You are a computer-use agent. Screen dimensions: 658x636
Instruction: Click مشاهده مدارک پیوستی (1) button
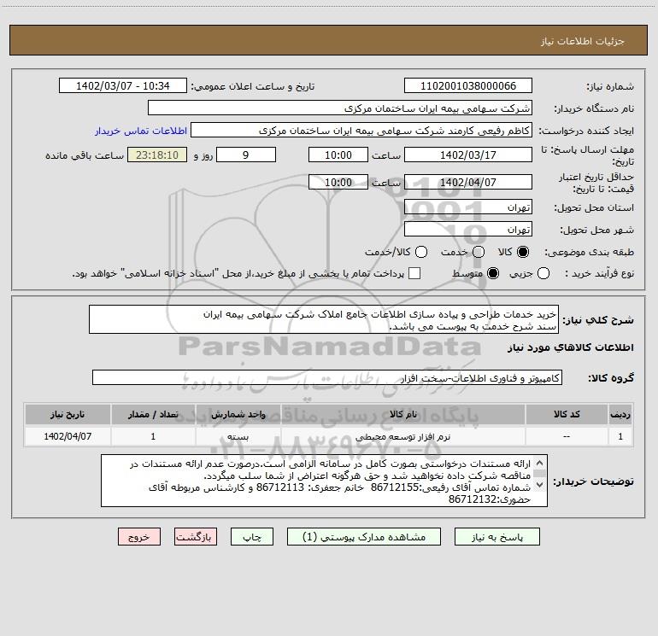pyautogui.click(x=364, y=537)
